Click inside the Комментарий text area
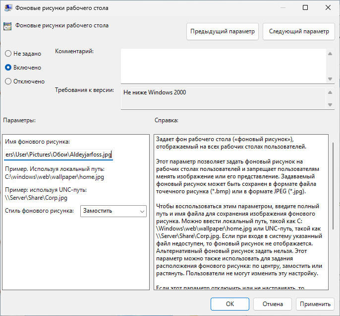The height and width of the screenshot is (316, 340). click(x=223, y=66)
